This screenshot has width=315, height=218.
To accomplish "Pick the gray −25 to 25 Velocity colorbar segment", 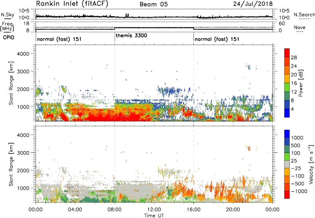I will (287, 164).
